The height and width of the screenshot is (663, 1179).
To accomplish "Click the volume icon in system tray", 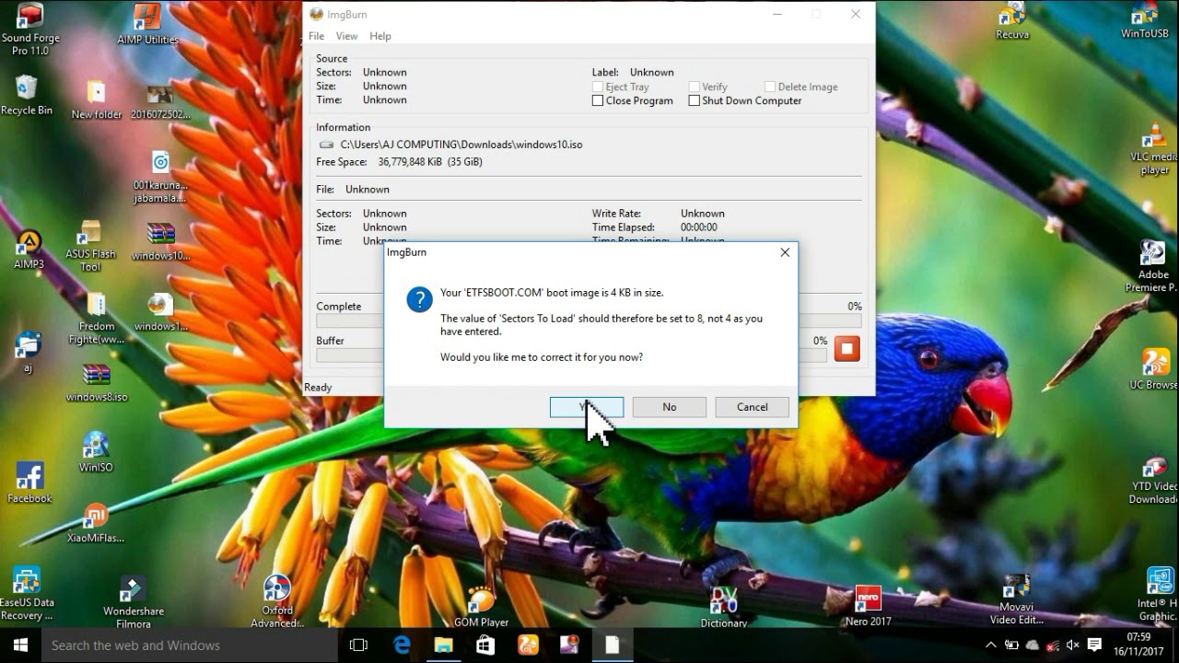I will click(1072, 646).
